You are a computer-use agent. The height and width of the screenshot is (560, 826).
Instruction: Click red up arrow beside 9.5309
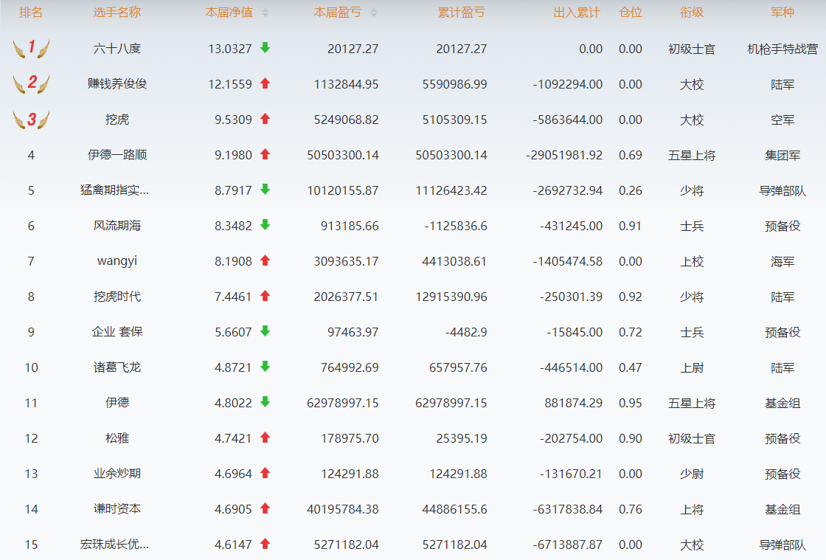(x=265, y=119)
